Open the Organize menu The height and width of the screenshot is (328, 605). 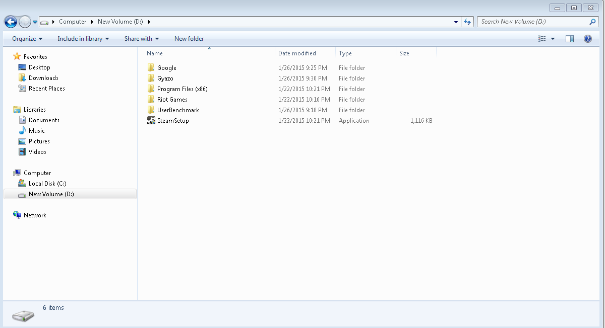pyautogui.click(x=27, y=39)
